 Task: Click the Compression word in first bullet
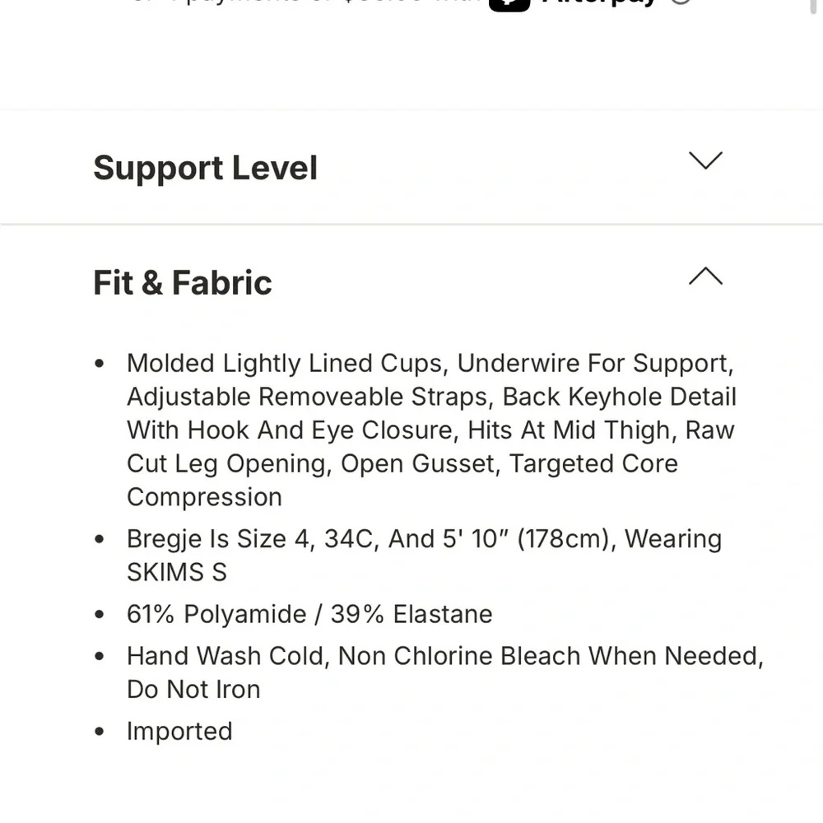[204, 497]
